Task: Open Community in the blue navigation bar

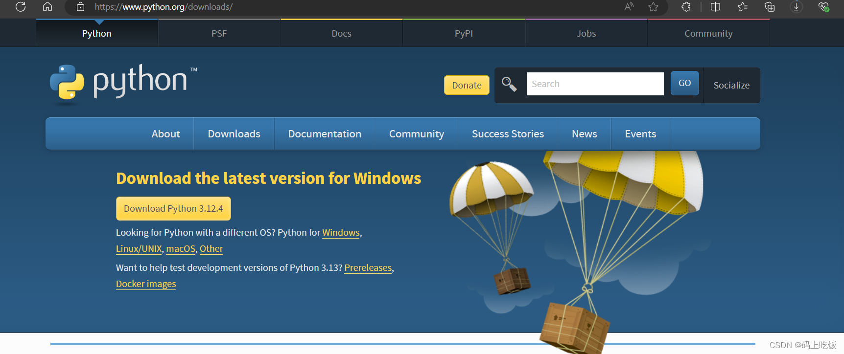Action: tap(417, 133)
